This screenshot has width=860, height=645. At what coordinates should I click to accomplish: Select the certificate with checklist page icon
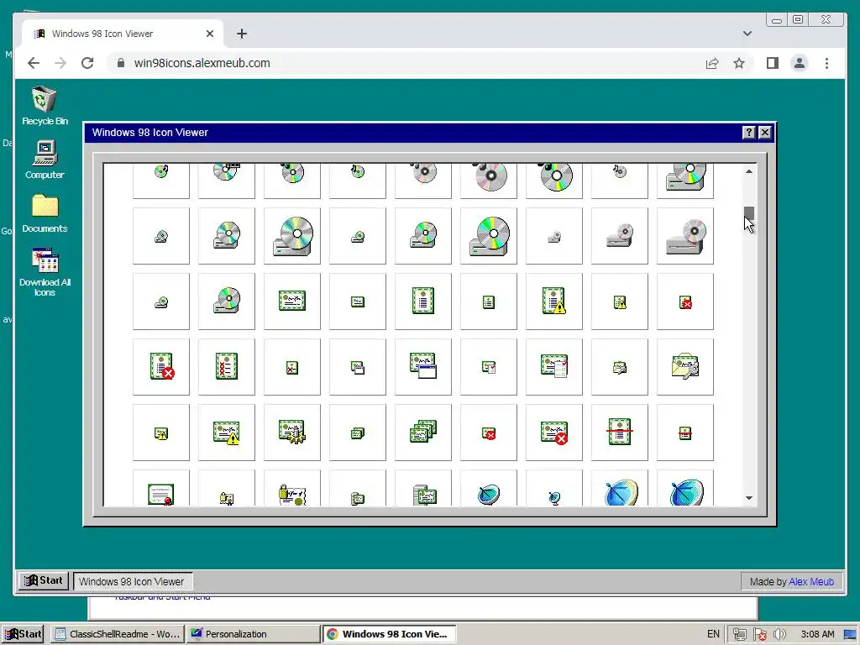pos(554,366)
